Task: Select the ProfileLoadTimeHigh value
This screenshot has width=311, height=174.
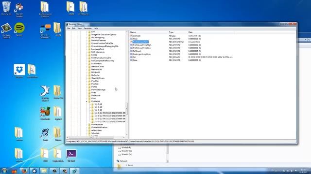Action: click(x=142, y=45)
